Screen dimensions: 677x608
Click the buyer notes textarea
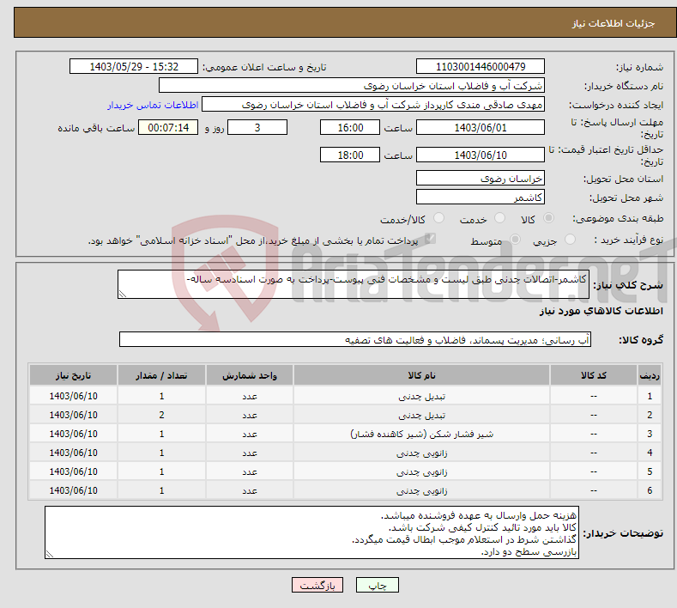[x=311, y=532]
